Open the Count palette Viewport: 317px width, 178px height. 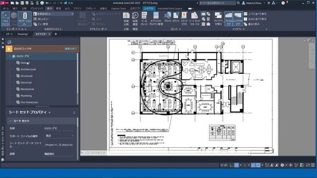(x=176, y=17)
